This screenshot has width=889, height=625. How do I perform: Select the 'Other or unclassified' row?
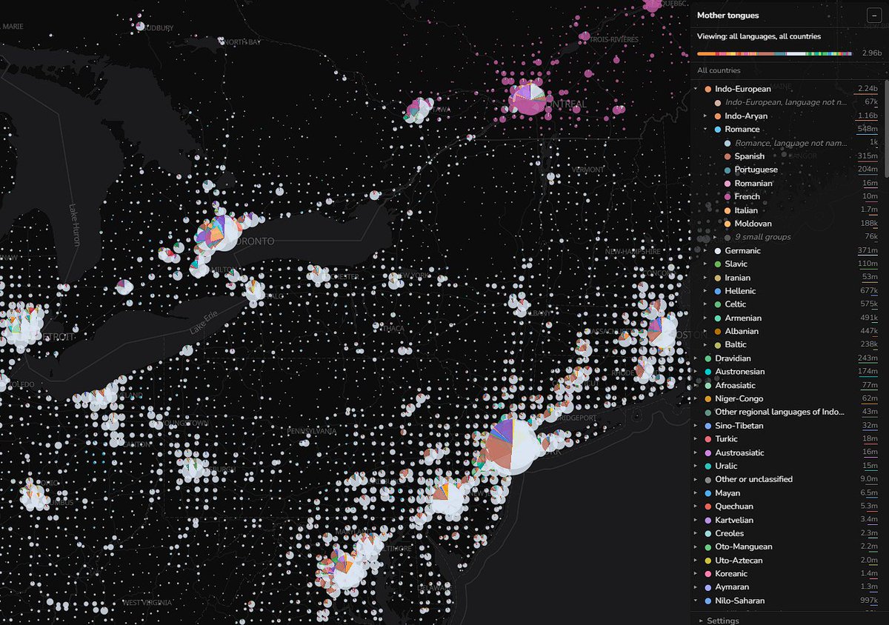[786, 479]
